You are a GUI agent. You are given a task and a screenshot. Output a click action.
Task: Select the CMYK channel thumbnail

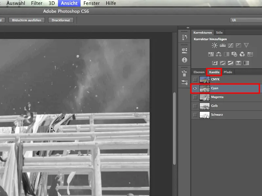tap(204, 79)
